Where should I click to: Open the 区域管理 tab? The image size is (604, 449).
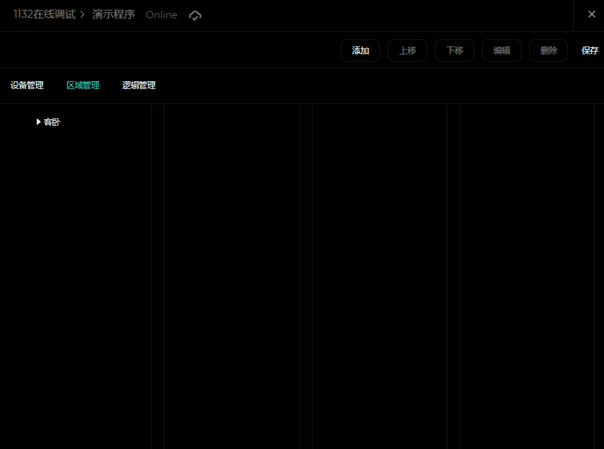point(83,85)
